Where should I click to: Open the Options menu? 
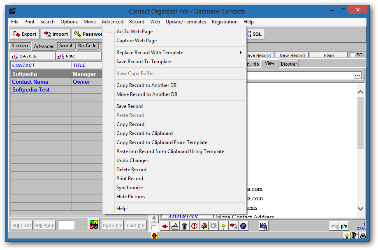pos(69,22)
